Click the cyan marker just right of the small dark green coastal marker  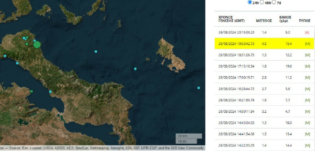tap(50, 92)
